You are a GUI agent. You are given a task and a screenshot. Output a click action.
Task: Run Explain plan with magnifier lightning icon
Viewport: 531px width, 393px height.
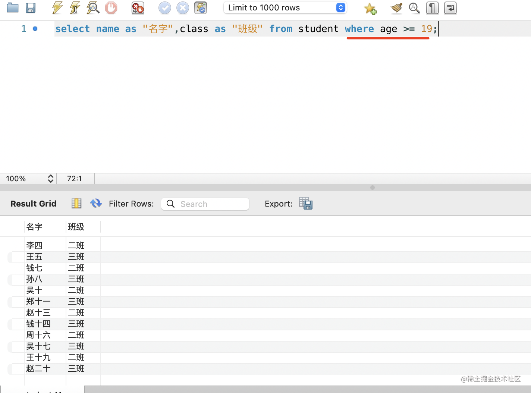click(x=93, y=8)
